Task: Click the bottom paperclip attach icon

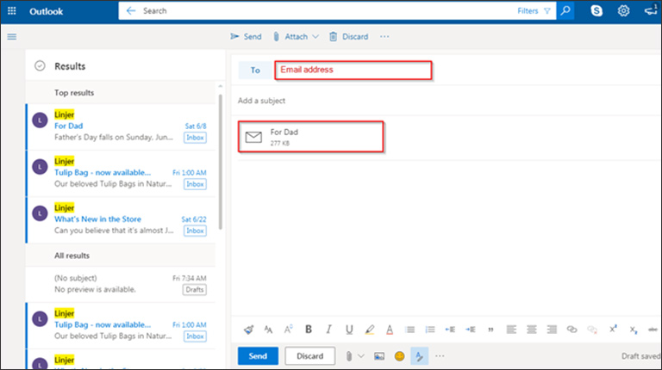Action: click(x=349, y=356)
